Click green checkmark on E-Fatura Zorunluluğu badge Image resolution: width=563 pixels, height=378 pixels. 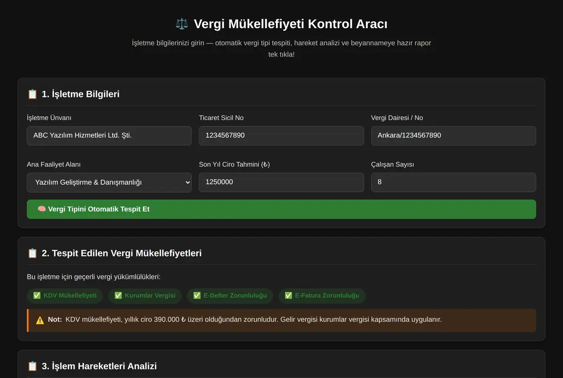[288, 295]
